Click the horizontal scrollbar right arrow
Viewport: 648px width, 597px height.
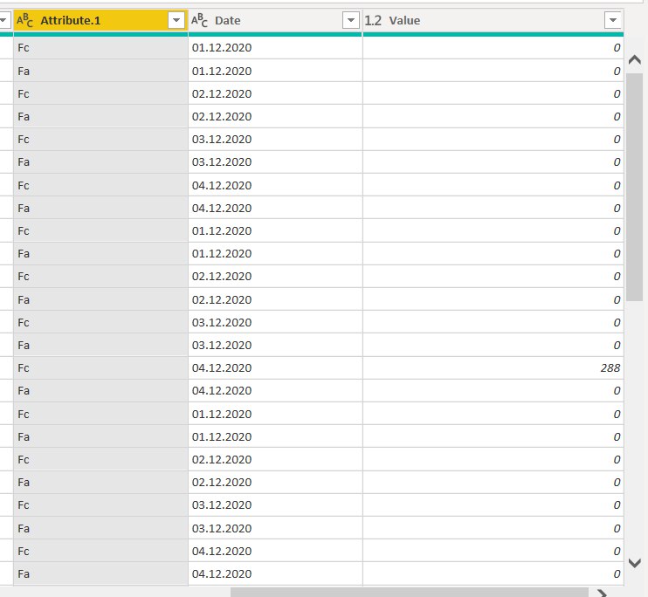(602, 594)
